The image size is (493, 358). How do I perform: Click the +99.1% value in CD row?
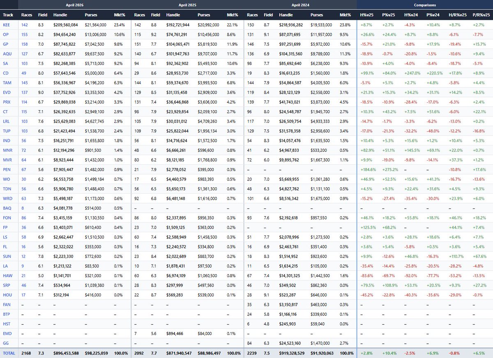(x=367, y=72)
